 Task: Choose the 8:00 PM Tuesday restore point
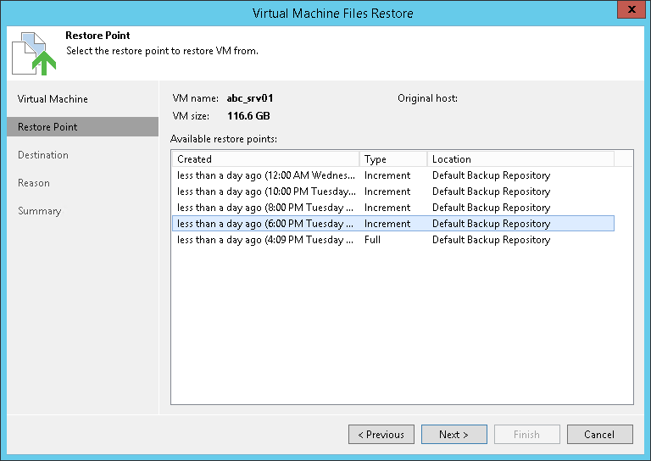(x=266, y=208)
